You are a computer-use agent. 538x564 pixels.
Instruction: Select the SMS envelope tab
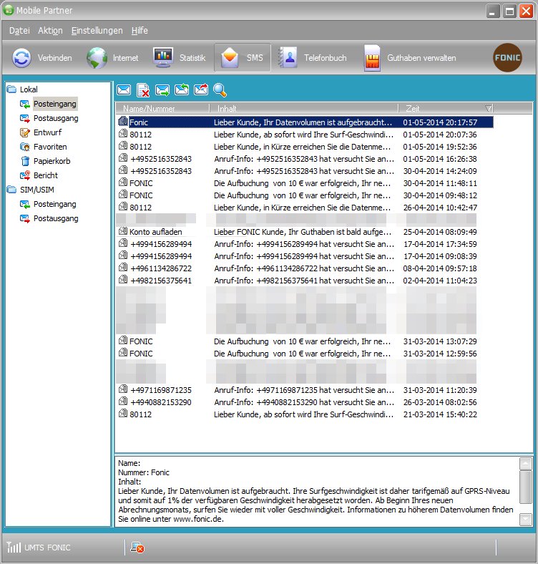click(243, 58)
